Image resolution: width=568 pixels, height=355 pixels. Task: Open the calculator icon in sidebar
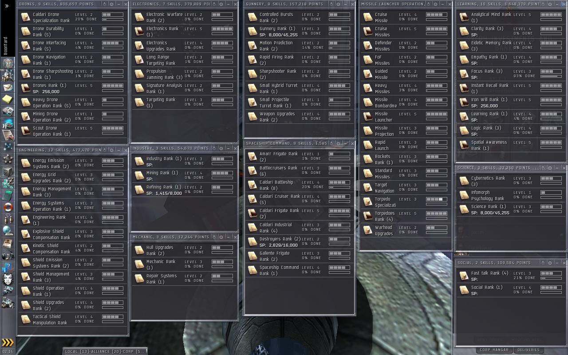(x=8, y=195)
